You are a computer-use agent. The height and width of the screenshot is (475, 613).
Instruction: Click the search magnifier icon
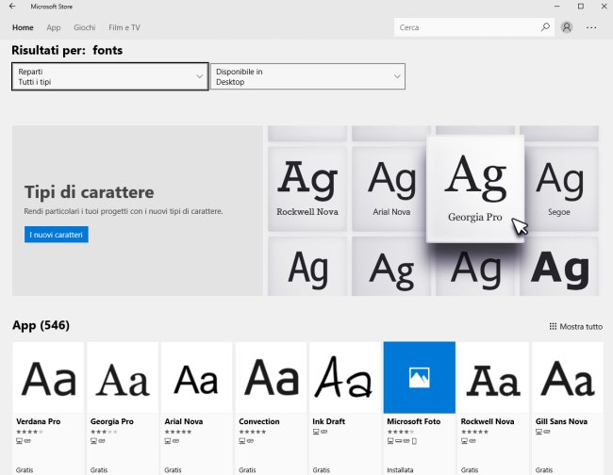pos(545,27)
